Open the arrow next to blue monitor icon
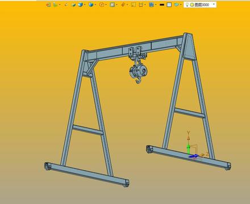 (x=156, y=5)
